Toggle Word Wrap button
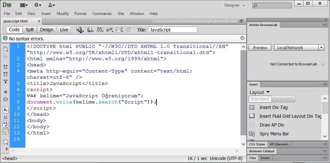 pyautogui.click(x=6, y=124)
